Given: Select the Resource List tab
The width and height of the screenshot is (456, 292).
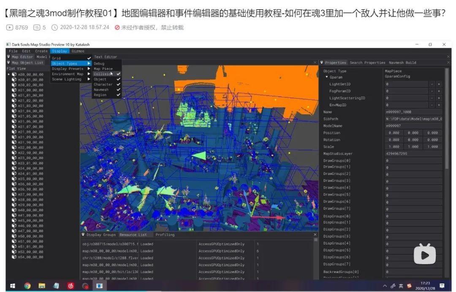Looking at the screenshot, I should (x=133, y=235).
